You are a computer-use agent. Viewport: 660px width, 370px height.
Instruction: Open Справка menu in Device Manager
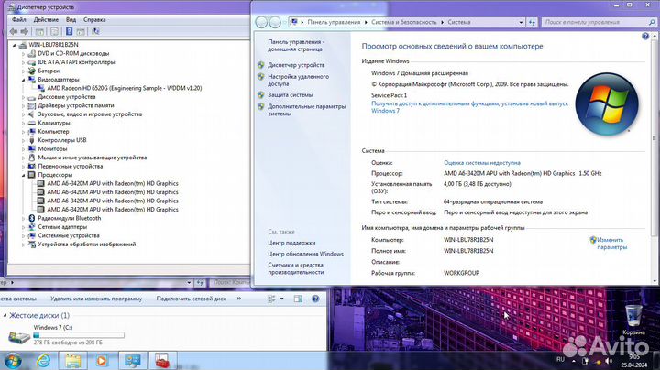[x=94, y=20]
